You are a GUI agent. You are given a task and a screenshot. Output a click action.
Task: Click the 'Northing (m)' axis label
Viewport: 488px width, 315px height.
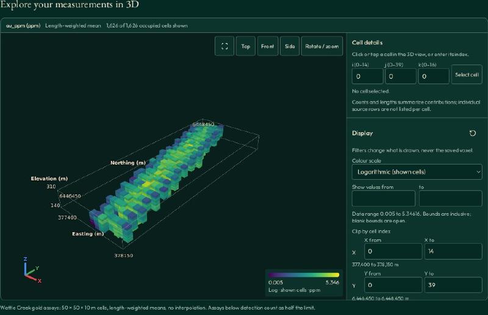128,163
